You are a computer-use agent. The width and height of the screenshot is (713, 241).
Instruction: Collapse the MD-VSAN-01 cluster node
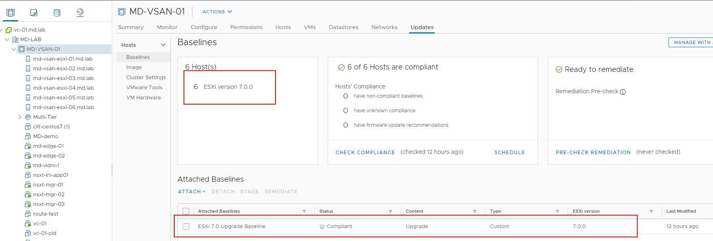coord(14,49)
